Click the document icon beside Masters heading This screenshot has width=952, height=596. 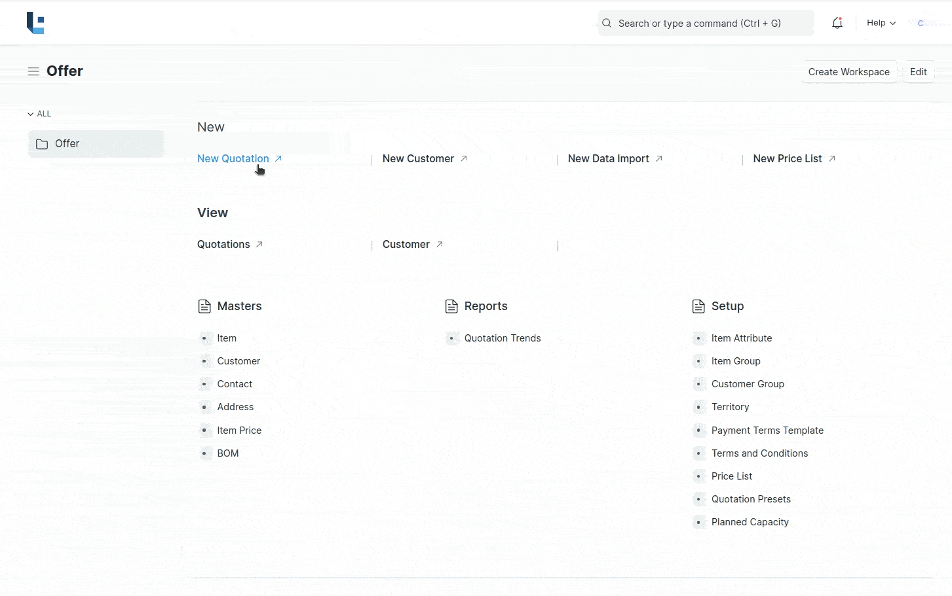(x=204, y=306)
